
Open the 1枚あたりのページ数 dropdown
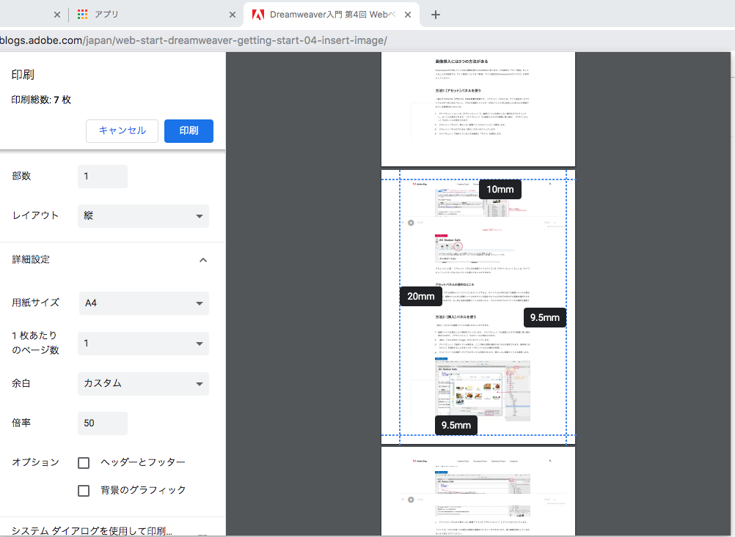[x=143, y=343]
